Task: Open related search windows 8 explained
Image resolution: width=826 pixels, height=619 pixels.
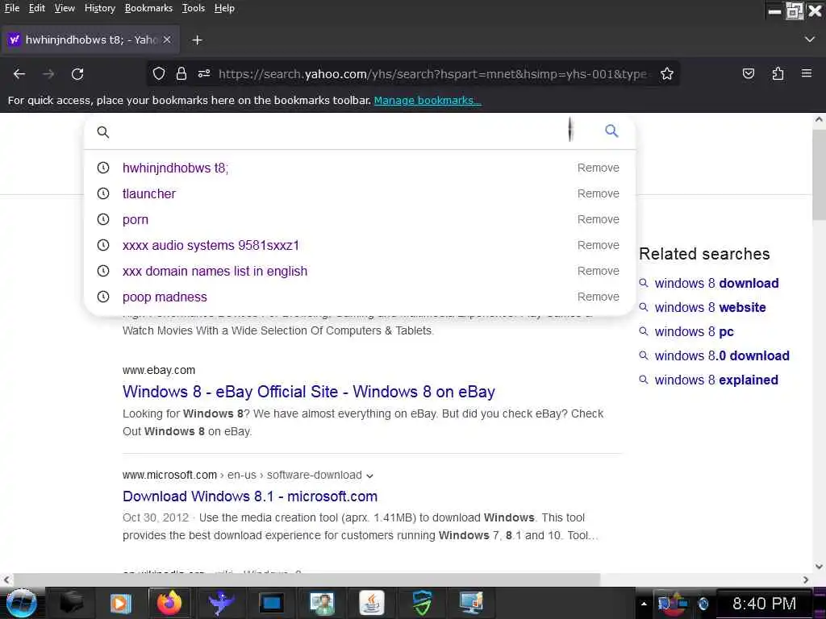Action: 716,380
